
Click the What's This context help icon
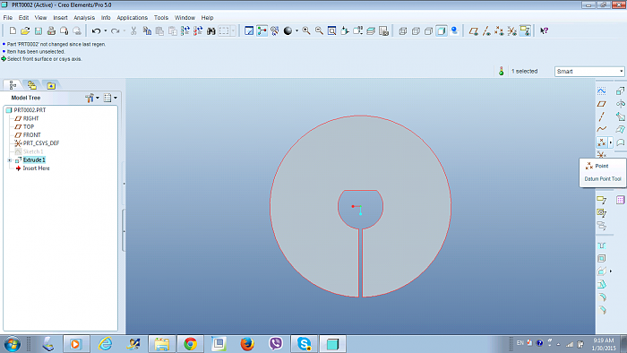tap(545, 30)
